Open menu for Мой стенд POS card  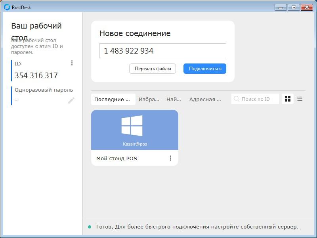(x=170, y=158)
